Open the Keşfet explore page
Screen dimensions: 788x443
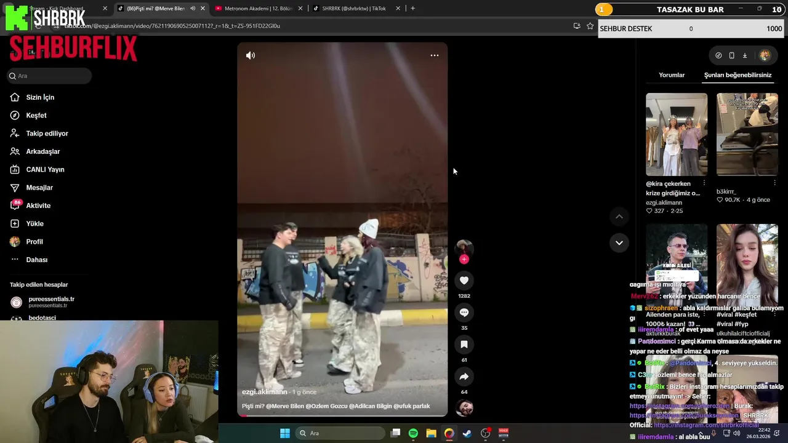(36, 115)
